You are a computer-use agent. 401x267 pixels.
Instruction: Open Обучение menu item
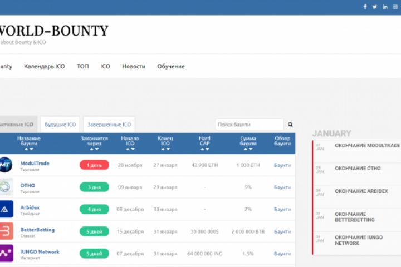tap(171, 66)
